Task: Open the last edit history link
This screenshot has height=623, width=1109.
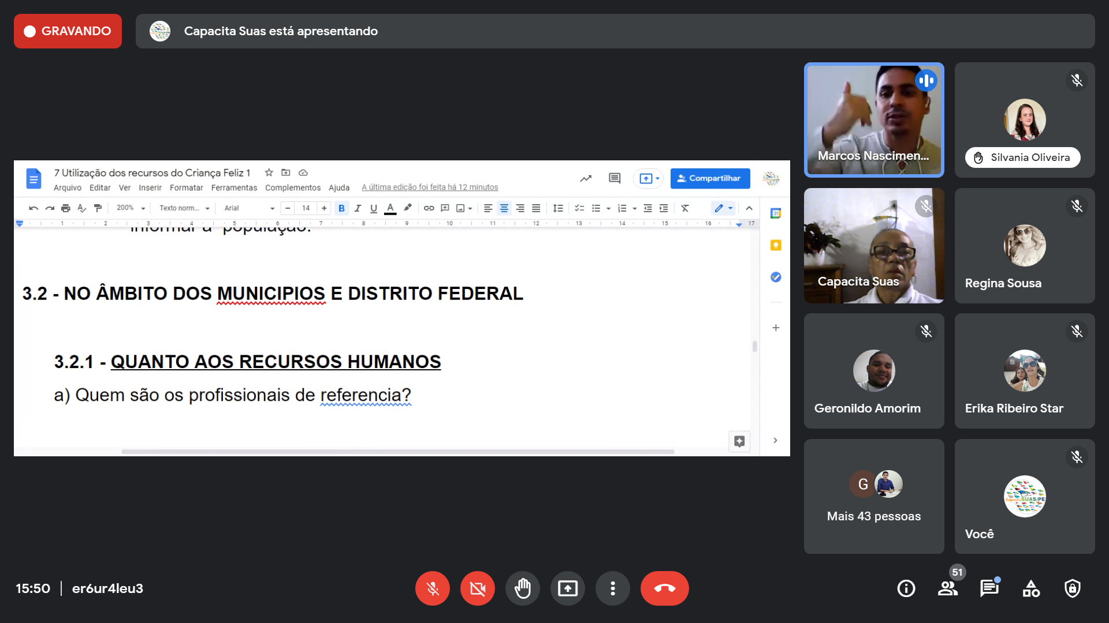Action: (430, 187)
